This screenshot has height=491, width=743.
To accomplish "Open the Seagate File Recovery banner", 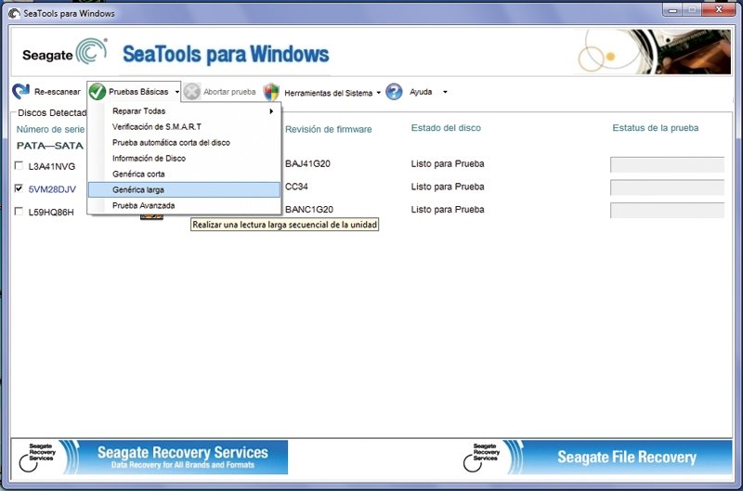I will pyautogui.click(x=596, y=457).
